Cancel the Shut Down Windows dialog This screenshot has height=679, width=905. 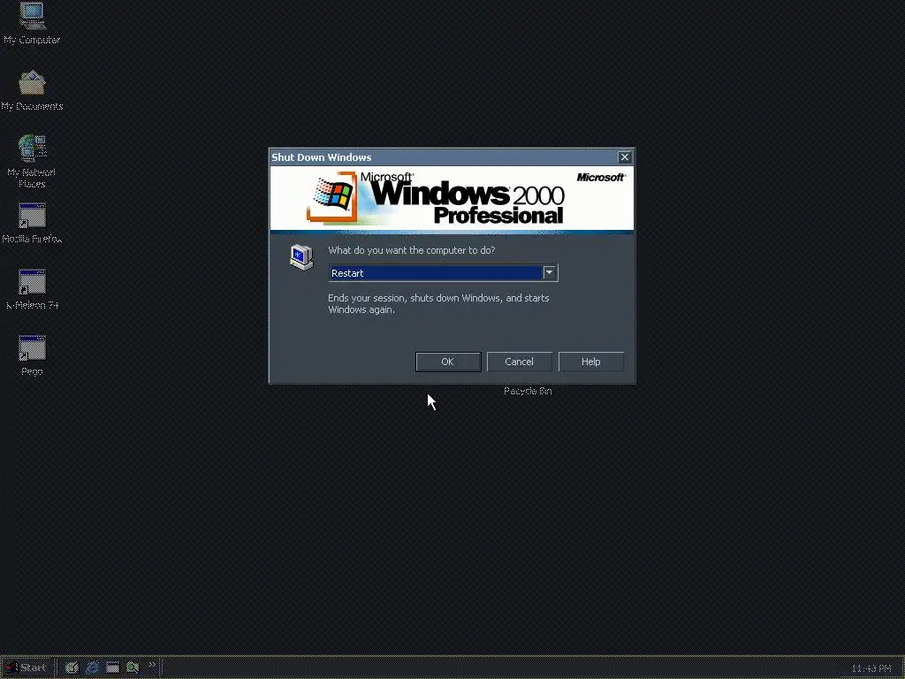(x=519, y=362)
